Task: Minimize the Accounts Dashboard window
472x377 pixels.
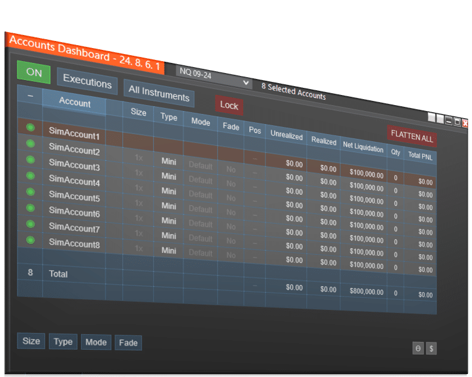Action: pyautogui.click(x=449, y=121)
